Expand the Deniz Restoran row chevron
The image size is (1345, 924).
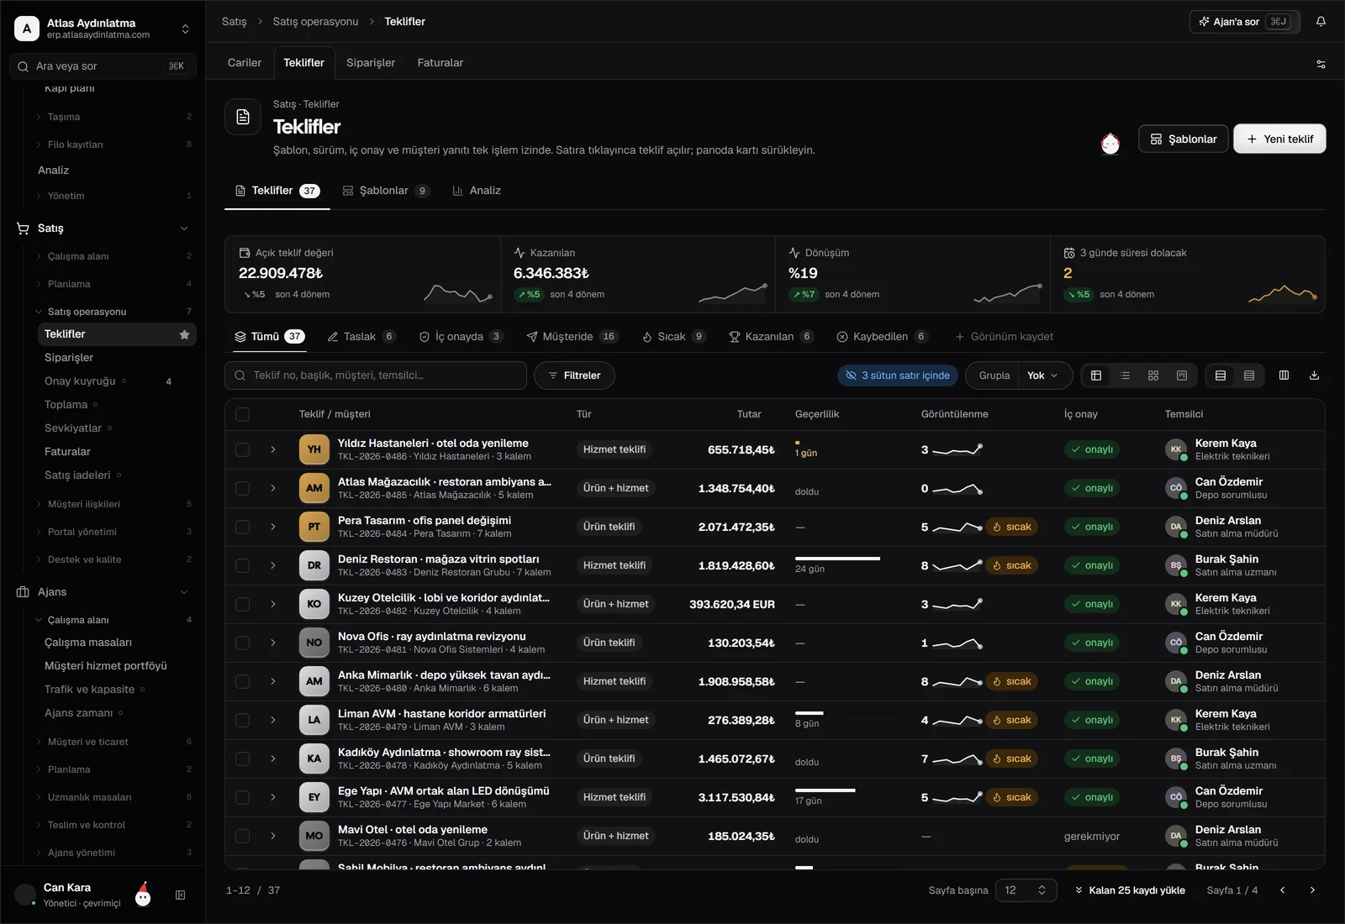pyautogui.click(x=273, y=565)
